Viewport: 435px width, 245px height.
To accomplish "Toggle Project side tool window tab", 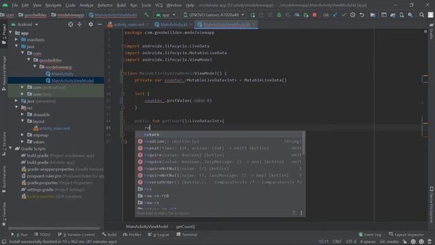I will 4,34.
